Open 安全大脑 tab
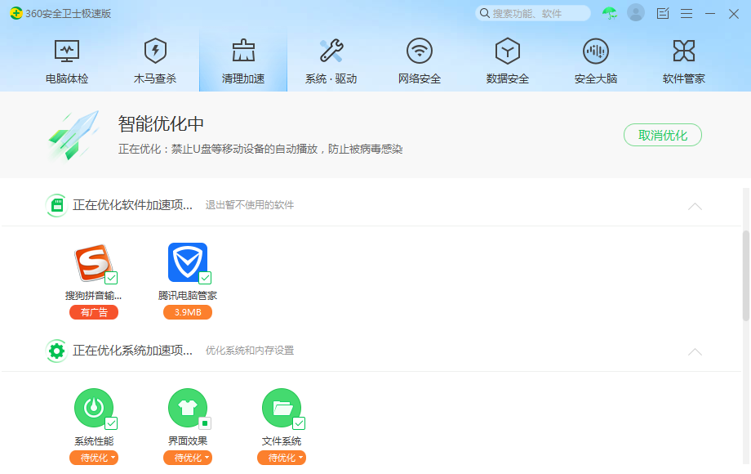The height and width of the screenshot is (474, 751). 595,61
